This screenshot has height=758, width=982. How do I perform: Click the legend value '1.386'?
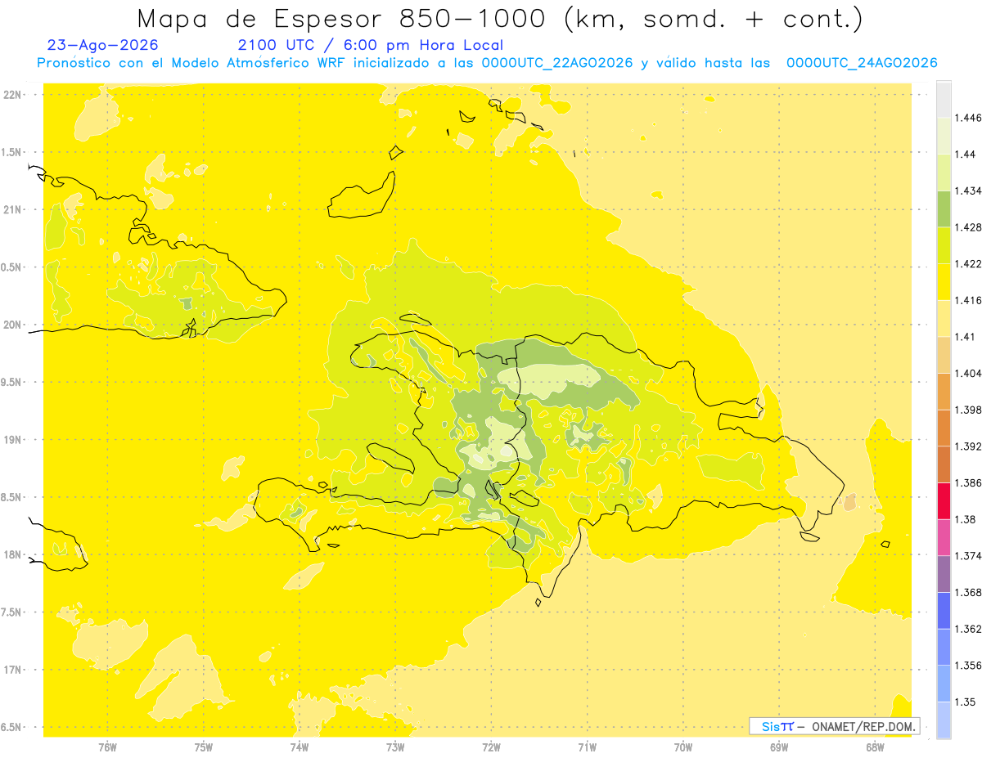pyautogui.click(x=970, y=482)
